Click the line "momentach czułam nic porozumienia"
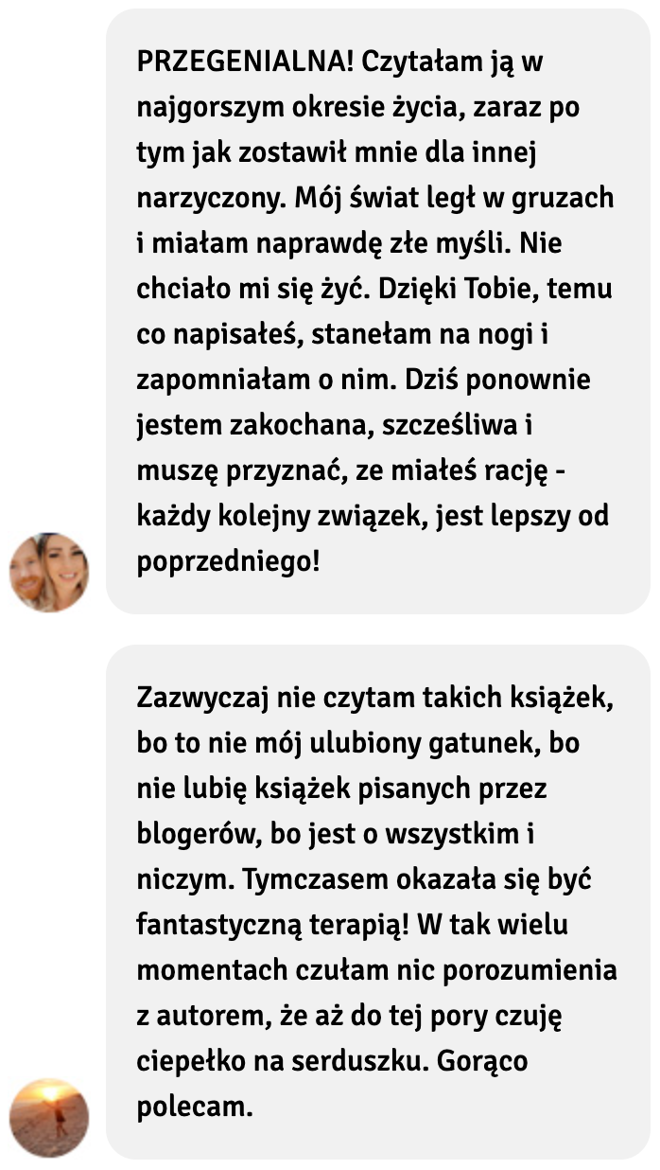The image size is (660, 1170). coord(377,971)
